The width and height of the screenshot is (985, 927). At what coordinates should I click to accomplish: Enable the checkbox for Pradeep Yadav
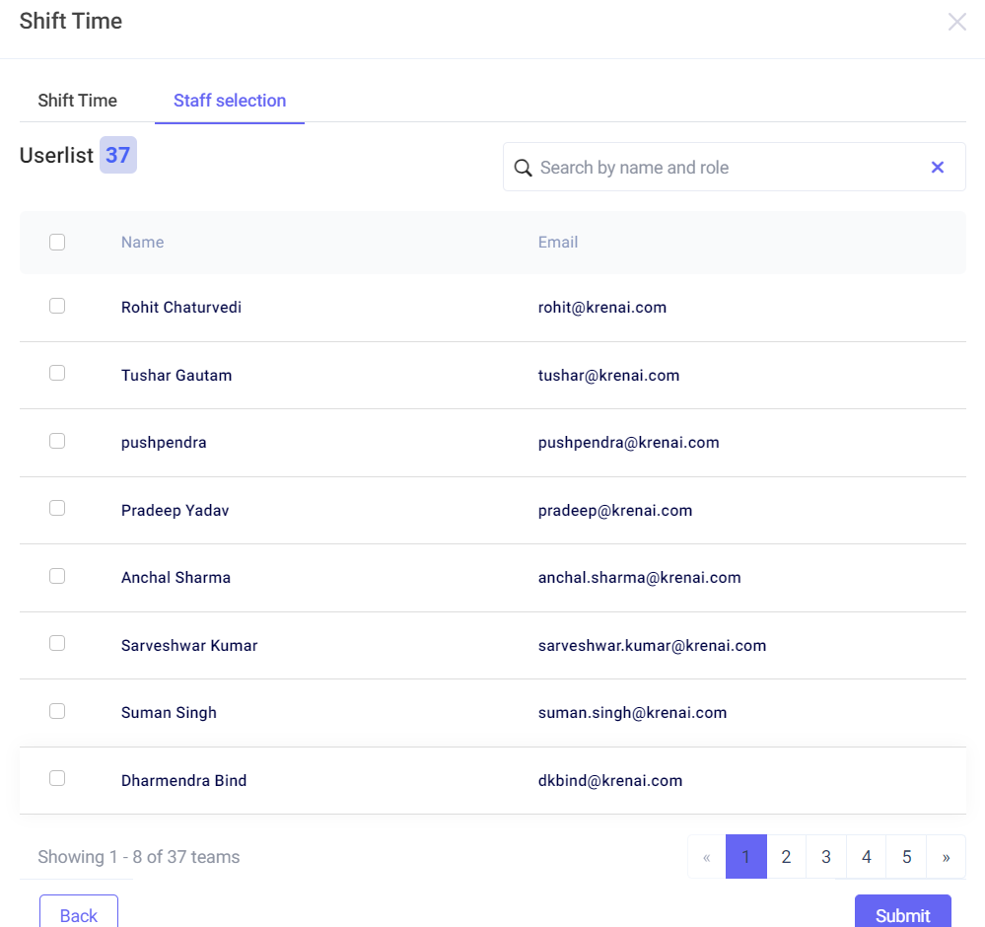point(57,509)
